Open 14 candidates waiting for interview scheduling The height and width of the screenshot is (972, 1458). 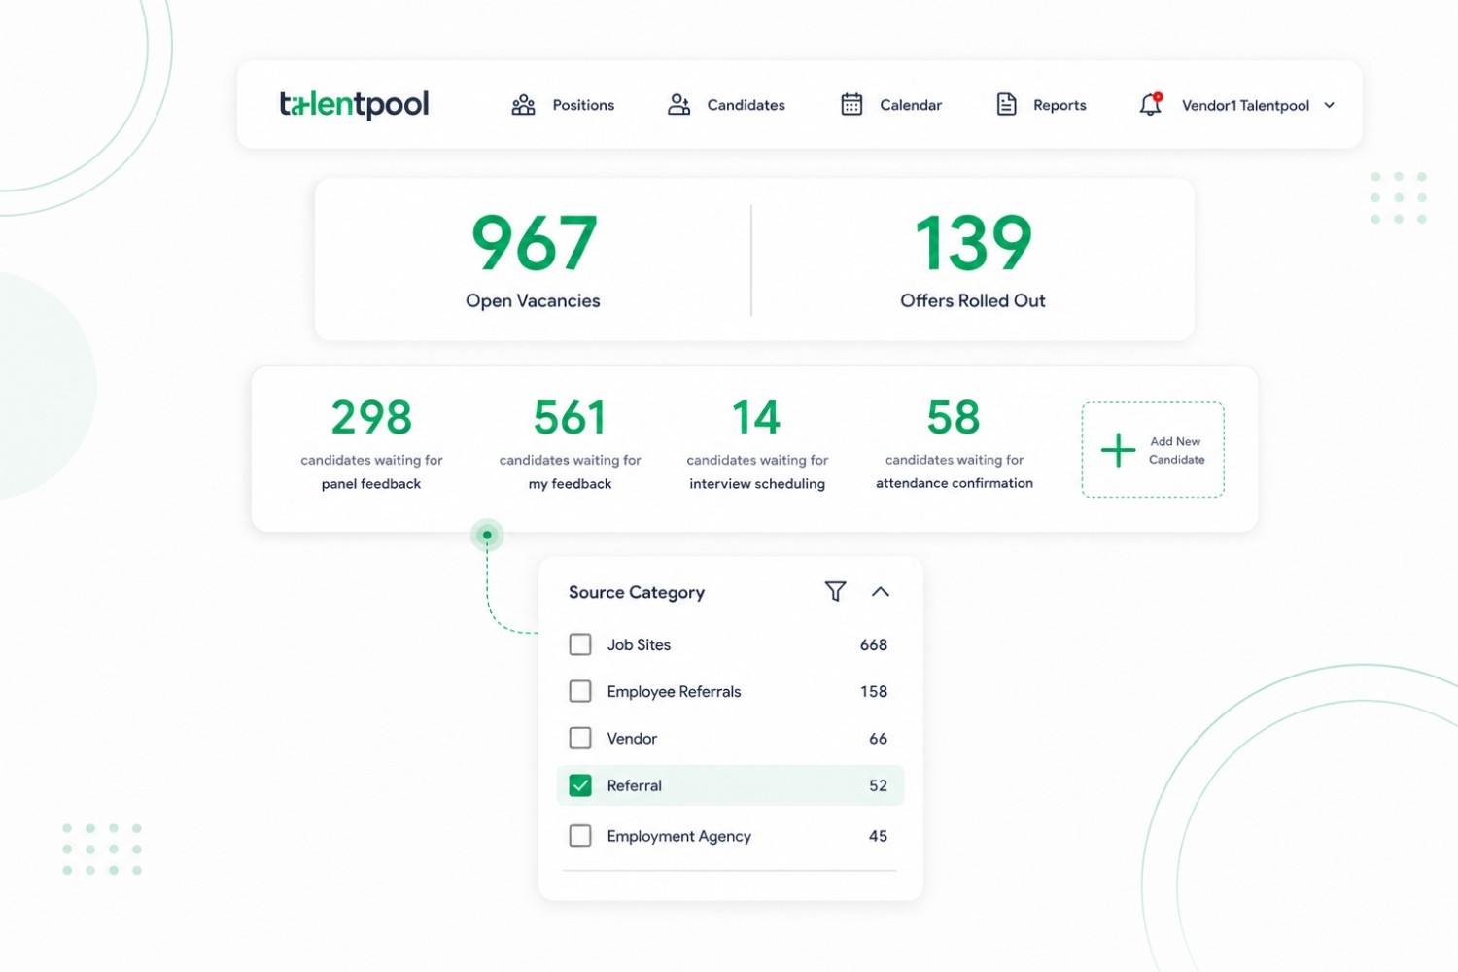pyautogui.click(x=757, y=443)
